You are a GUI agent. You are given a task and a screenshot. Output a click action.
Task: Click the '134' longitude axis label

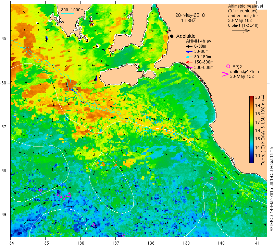(11, 243)
